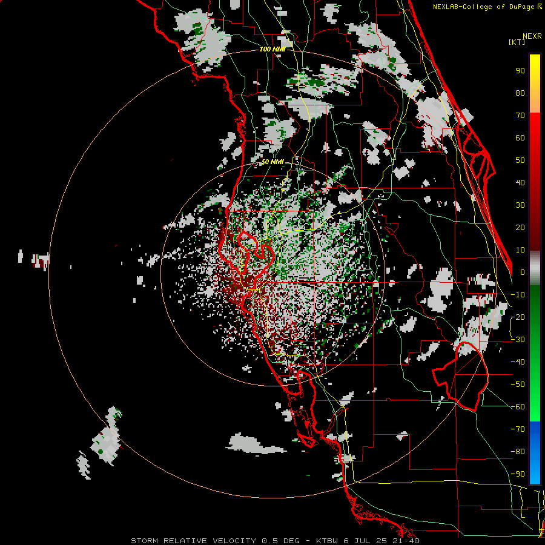This screenshot has width=545, height=545.
Task: Click the -60 value on the velocity scale
Action: pyautogui.click(x=518, y=407)
